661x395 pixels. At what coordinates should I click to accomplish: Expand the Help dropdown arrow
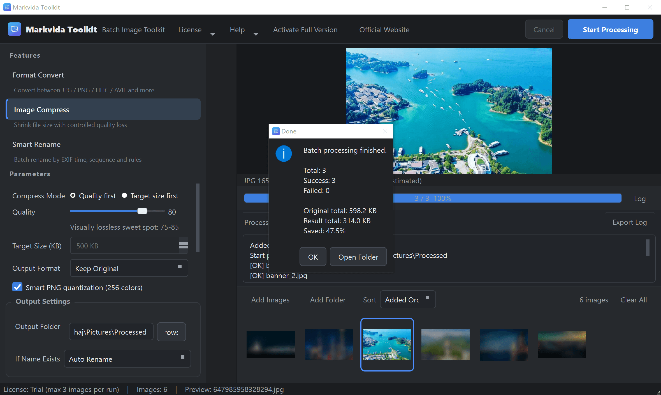click(x=256, y=34)
